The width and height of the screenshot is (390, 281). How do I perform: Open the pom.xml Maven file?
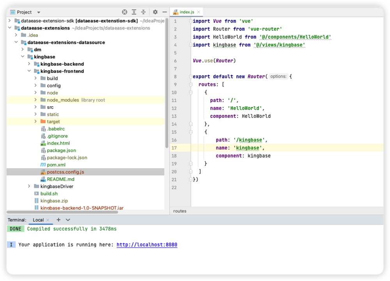tap(56, 165)
